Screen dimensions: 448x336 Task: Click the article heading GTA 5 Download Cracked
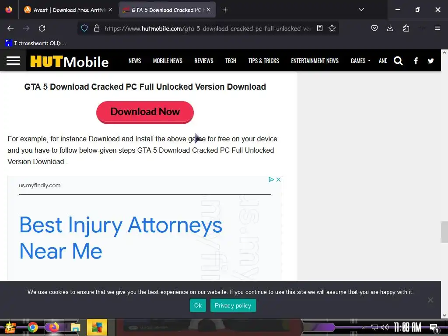coord(145,87)
